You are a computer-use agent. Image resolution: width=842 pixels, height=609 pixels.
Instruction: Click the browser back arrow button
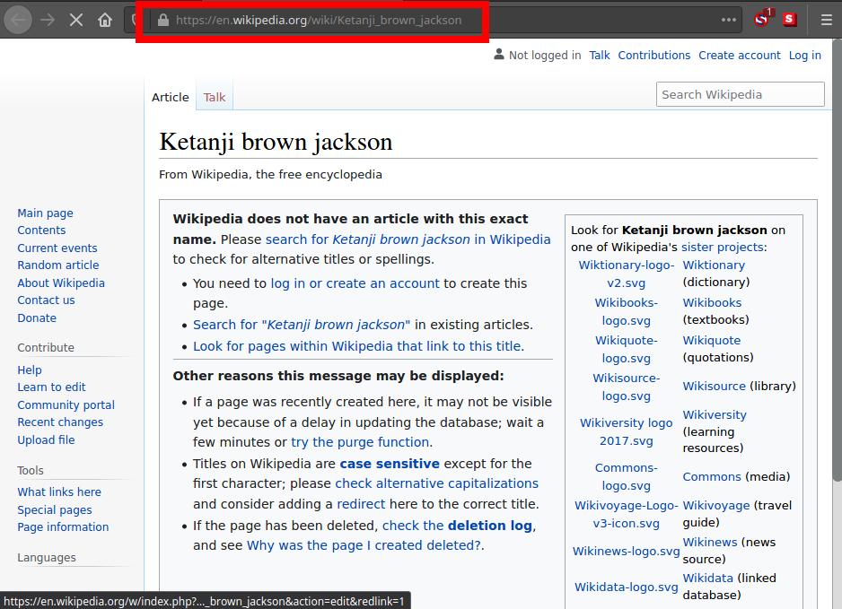coord(18,21)
